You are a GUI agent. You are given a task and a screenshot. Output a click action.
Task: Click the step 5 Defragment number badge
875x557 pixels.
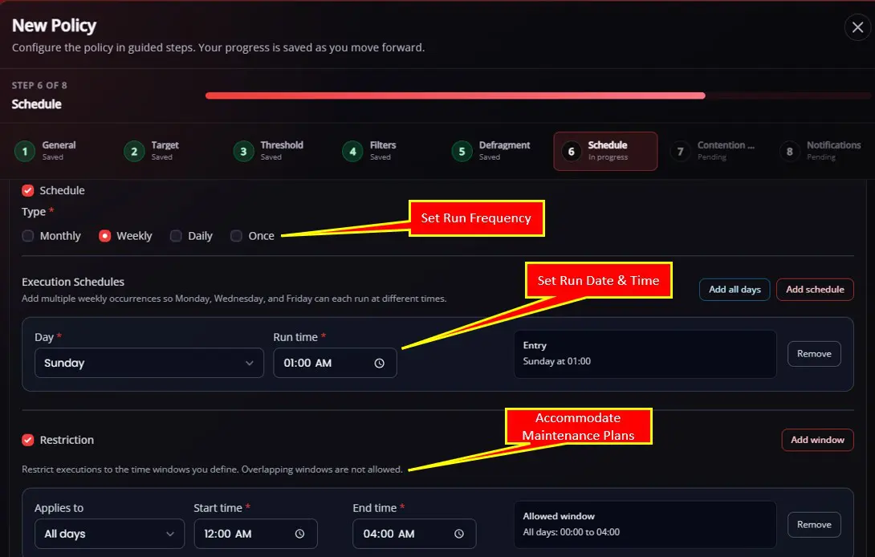pos(462,151)
